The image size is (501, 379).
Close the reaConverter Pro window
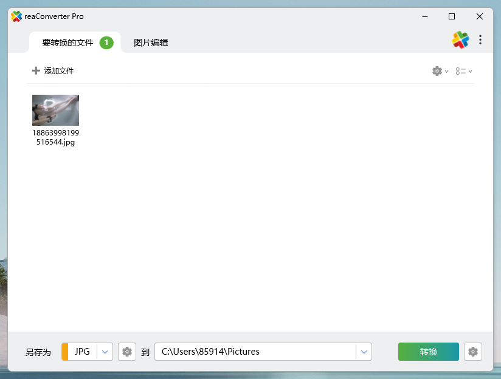tap(480, 16)
